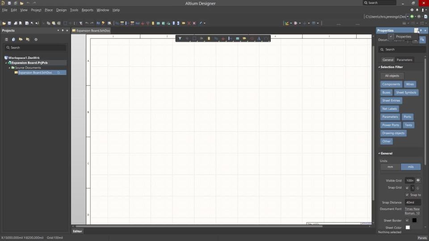Click the Place Harness icon in active bar
The height and width of the screenshot is (241, 429).
tap(231, 38)
